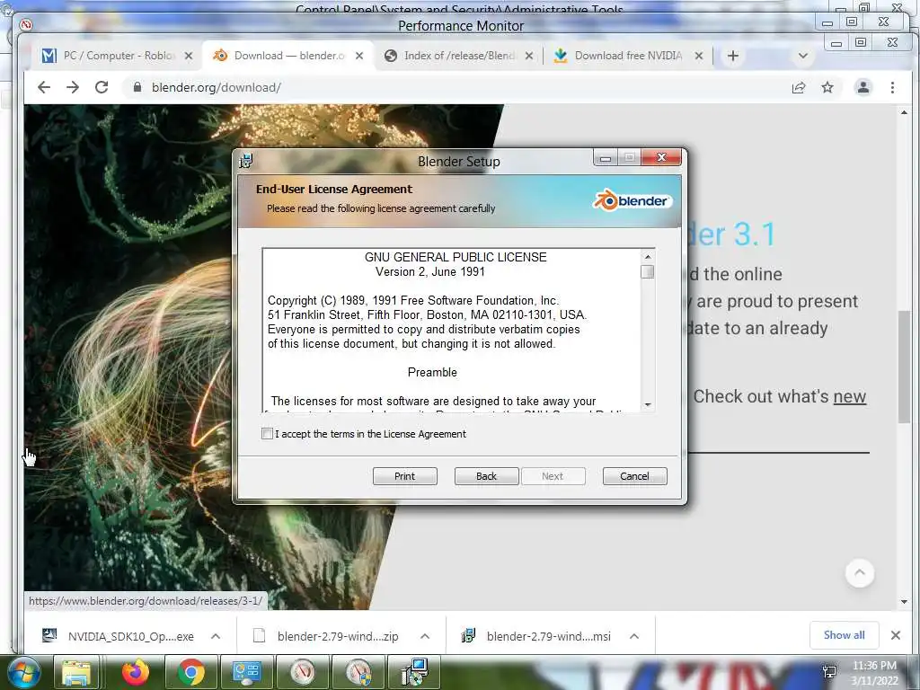This screenshot has height=690, width=920.
Task: Click license text scrollbar up arrow
Action: tap(648, 256)
